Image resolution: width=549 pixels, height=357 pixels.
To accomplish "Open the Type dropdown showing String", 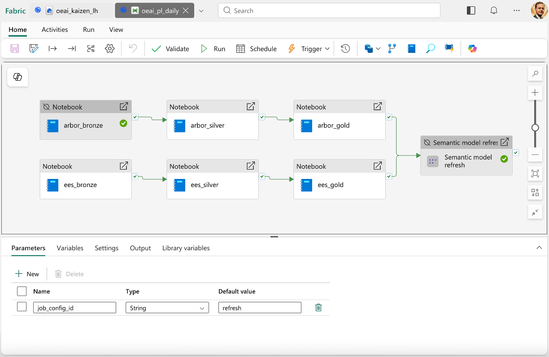I will tap(167, 308).
